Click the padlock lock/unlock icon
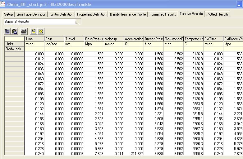Viewport: 243px width, 159px height. [33, 31]
